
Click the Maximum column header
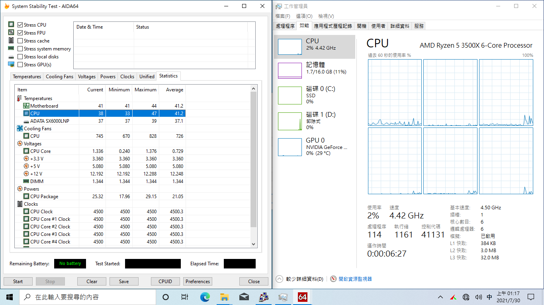[x=145, y=90]
